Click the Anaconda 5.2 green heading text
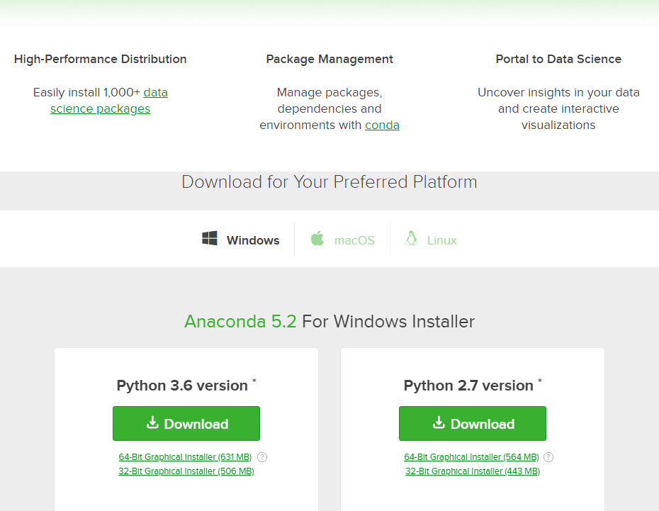The width and height of the screenshot is (659, 511). [240, 322]
